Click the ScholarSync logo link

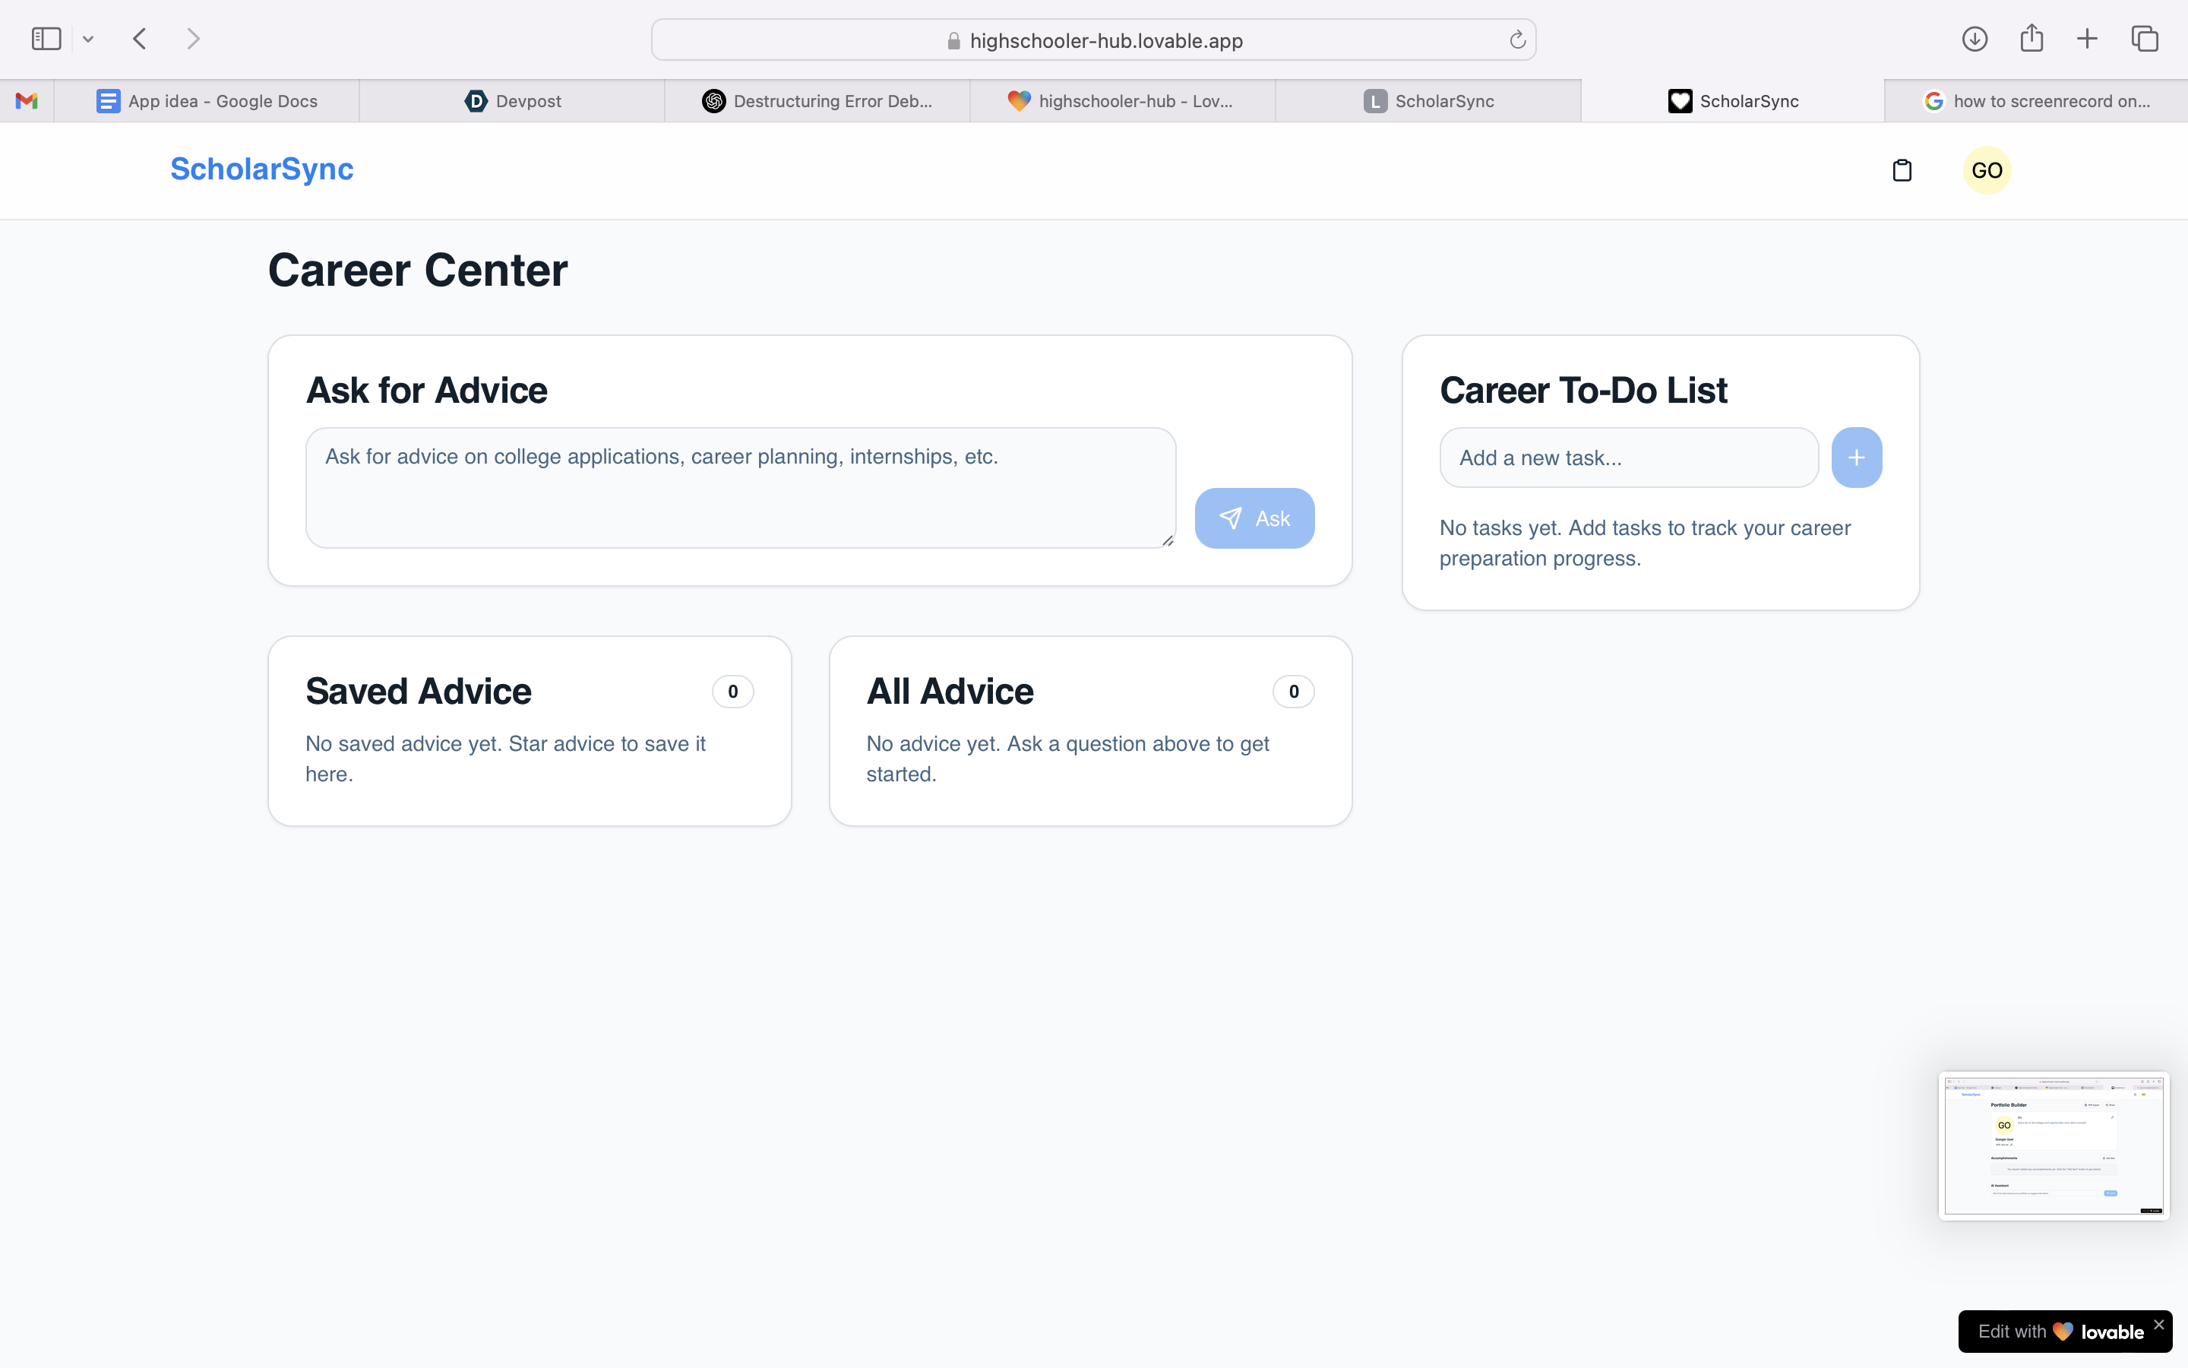(261, 169)
